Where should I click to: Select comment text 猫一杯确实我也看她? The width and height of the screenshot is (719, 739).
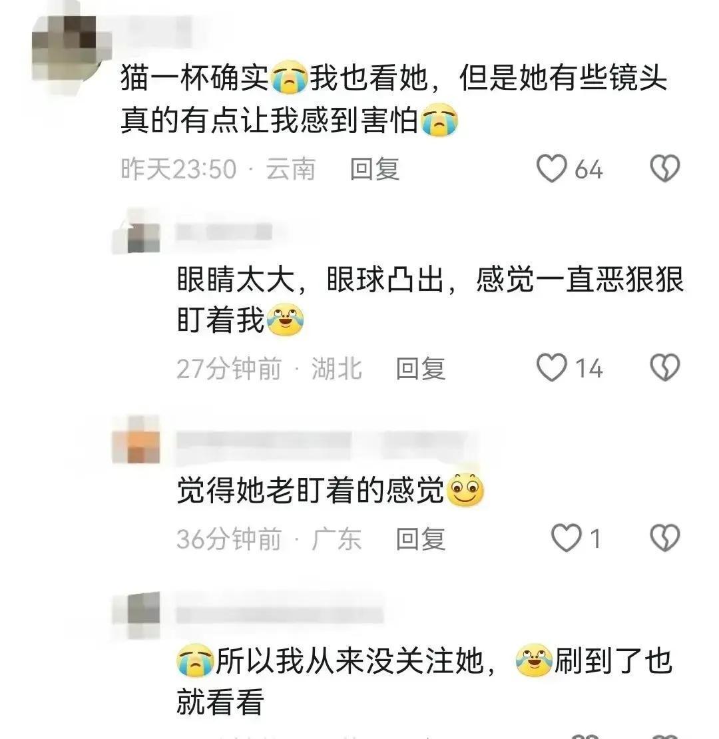(x=274, y=78)
